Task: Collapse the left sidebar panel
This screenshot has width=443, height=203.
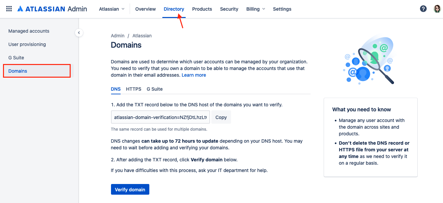Action: tap(79, 33)
